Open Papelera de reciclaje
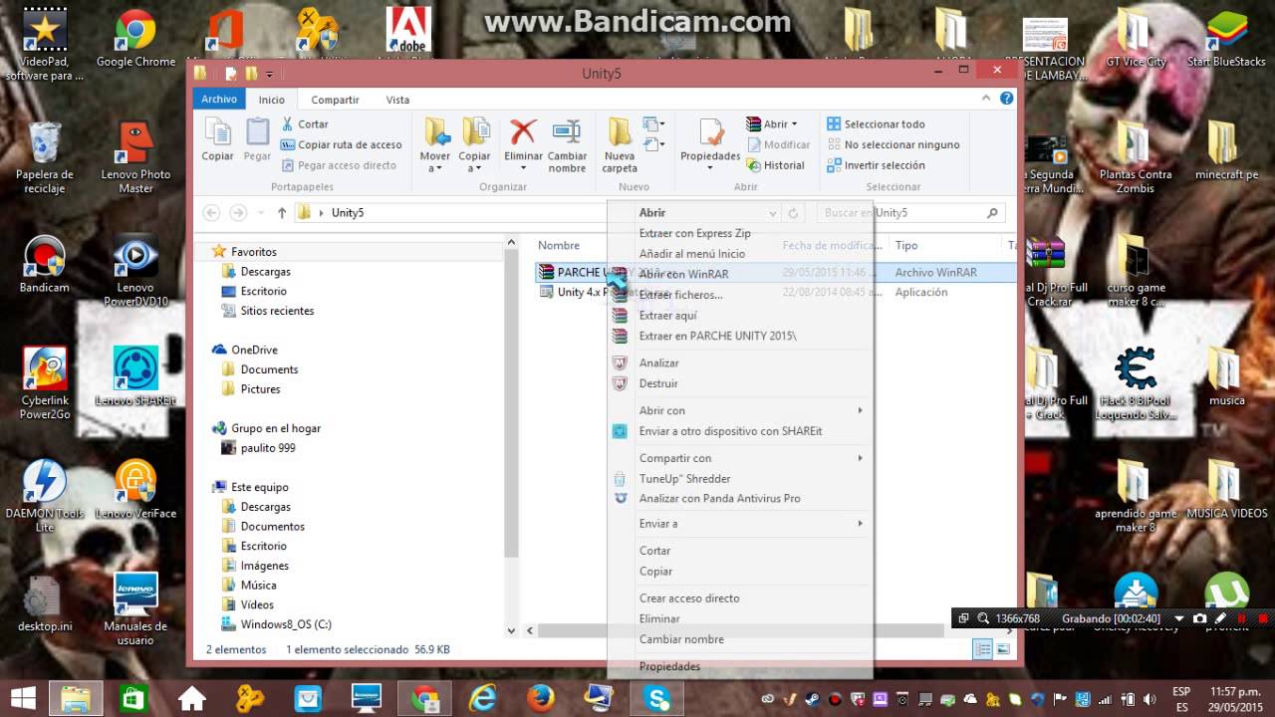 click(x=45, y=157)
